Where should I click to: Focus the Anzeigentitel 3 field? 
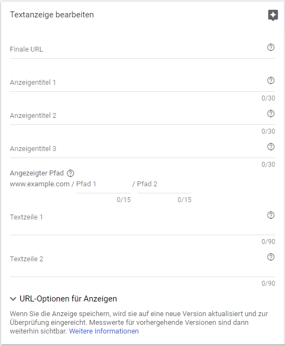coord(138,149)
